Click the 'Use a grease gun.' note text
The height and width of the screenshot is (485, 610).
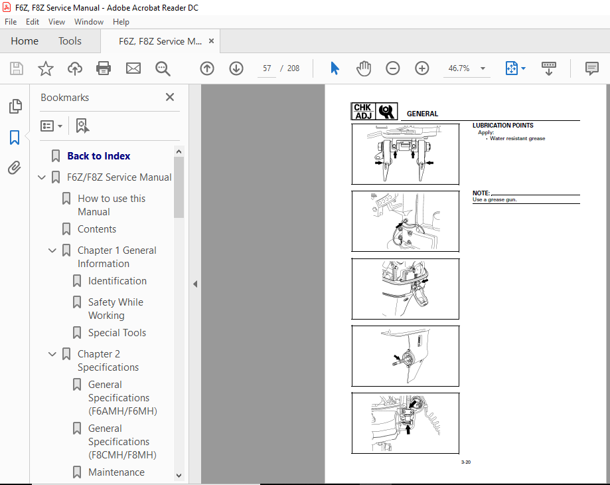(x=495, y=200)
